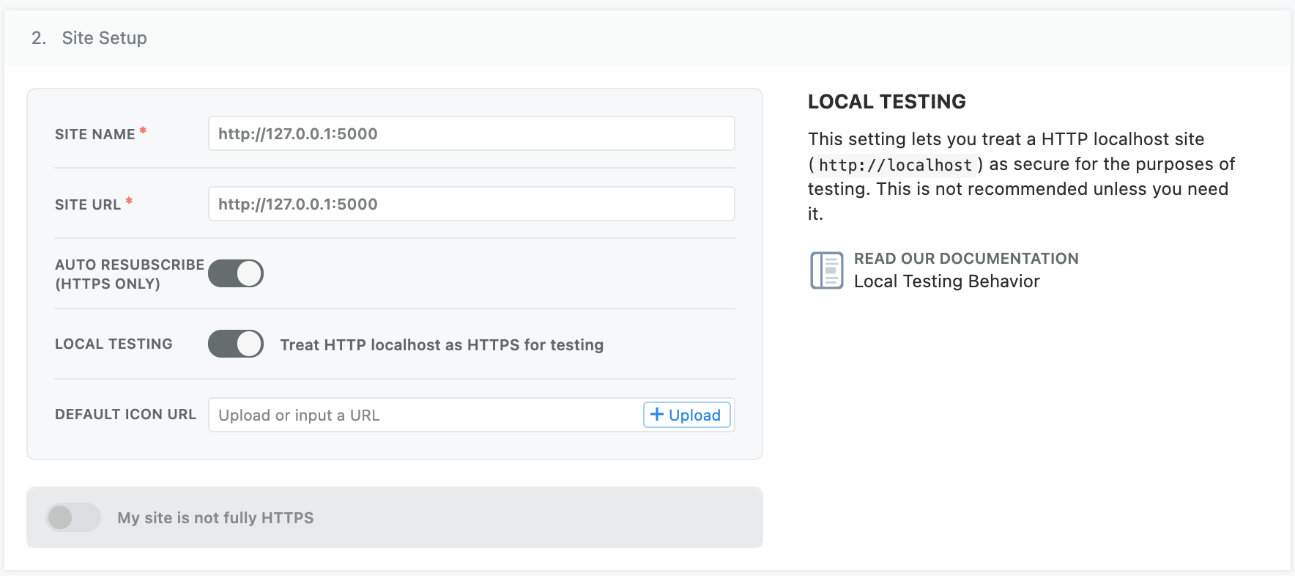This screenshot has height=576, width=1295.
Task: Enable the 'My site is not fully HTTPS' switch
Action: [x=73, y=517]
